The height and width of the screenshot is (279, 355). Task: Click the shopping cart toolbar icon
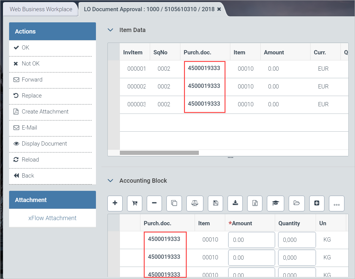(135, 203)
